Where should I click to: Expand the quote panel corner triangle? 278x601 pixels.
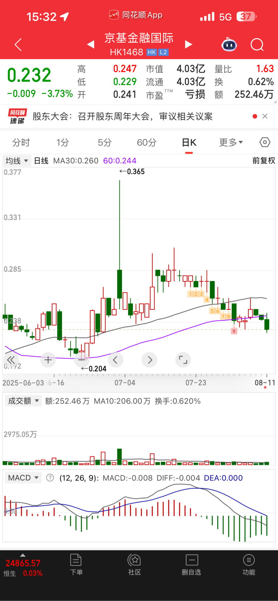275,102
